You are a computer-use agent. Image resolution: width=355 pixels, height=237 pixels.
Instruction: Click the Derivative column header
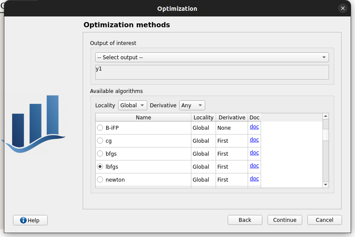[232, 118]
